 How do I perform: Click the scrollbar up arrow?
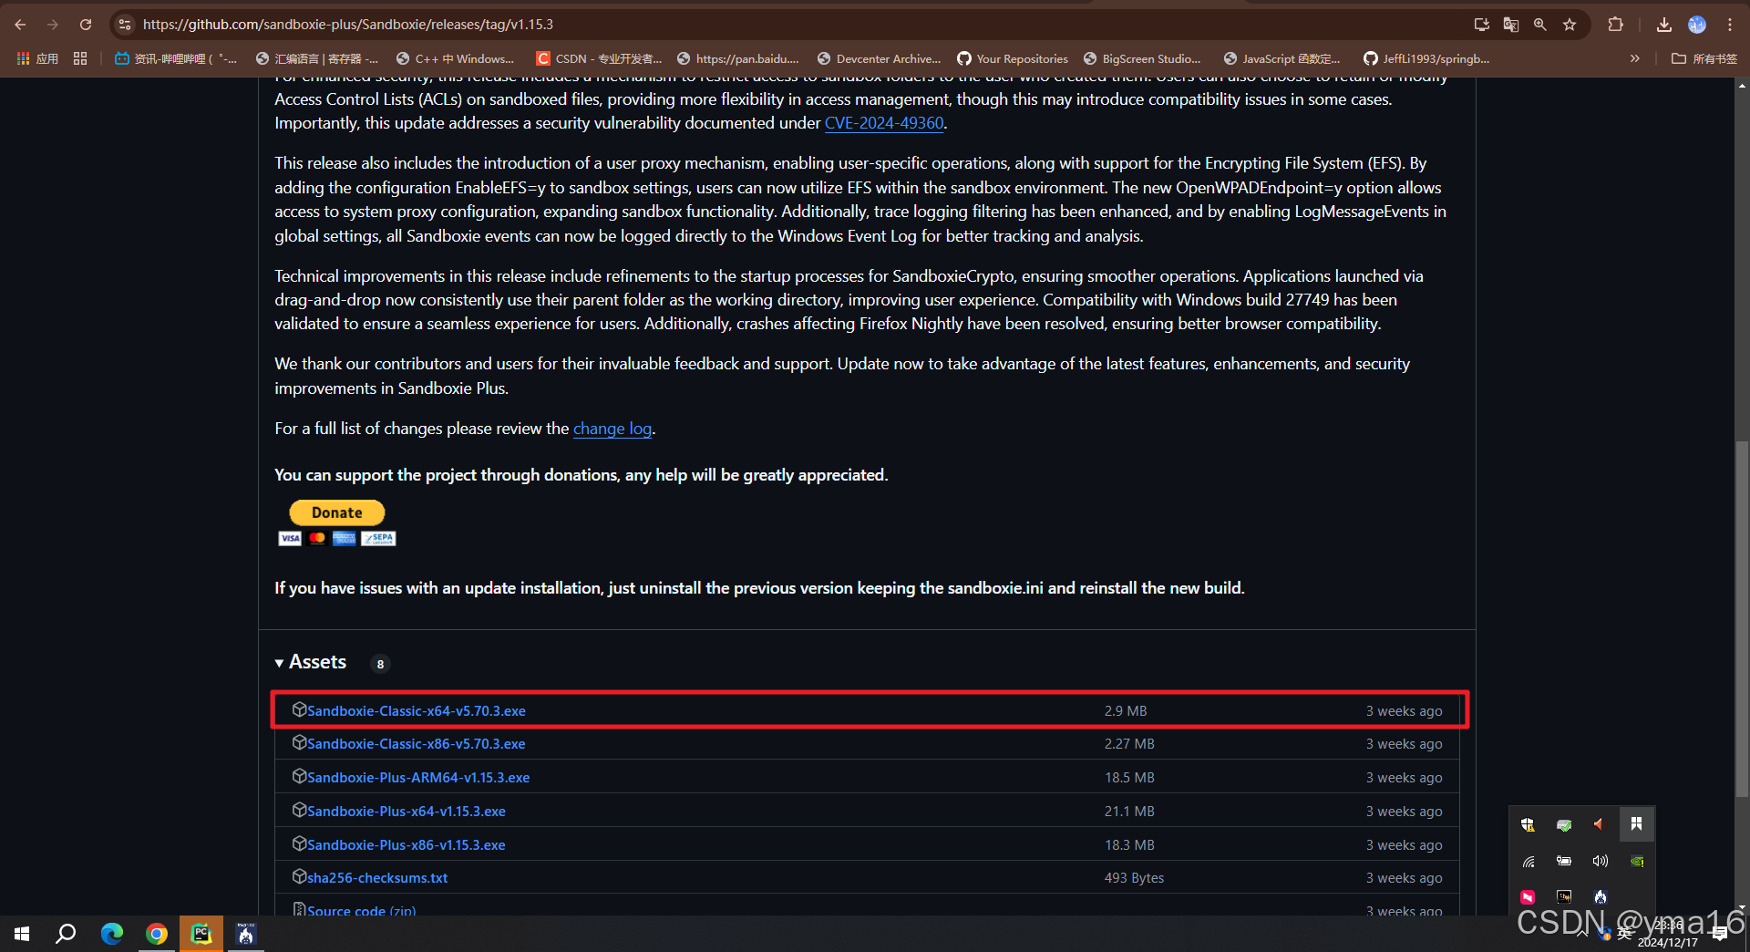[1742, 86]
